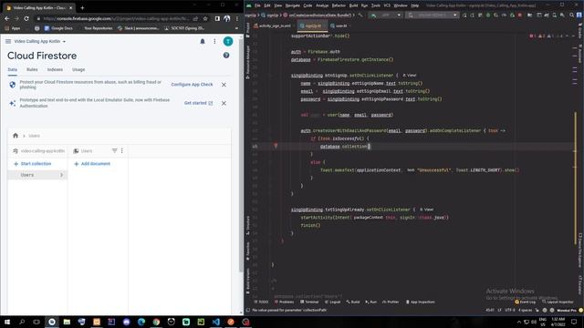Image resolution: width=584 pixels, height=328 pixels.
Task: Open Build menu in Android Studio
Action: (x=353, y=5)
